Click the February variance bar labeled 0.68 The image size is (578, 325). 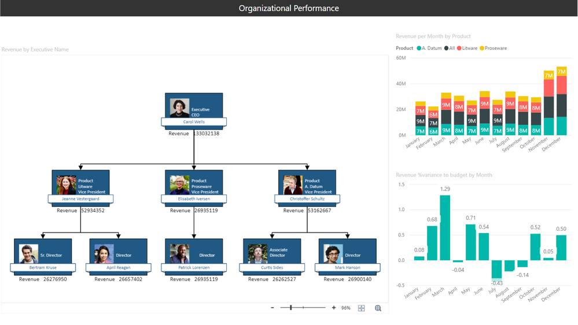click(432, 243)
